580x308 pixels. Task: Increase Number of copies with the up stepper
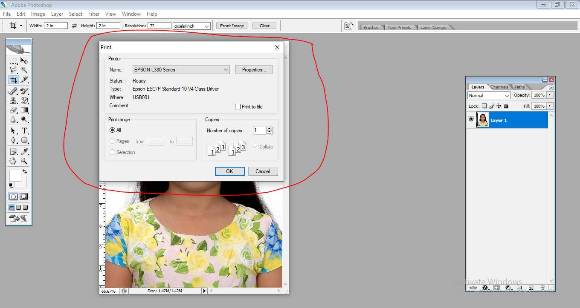[x=269, y=128]
